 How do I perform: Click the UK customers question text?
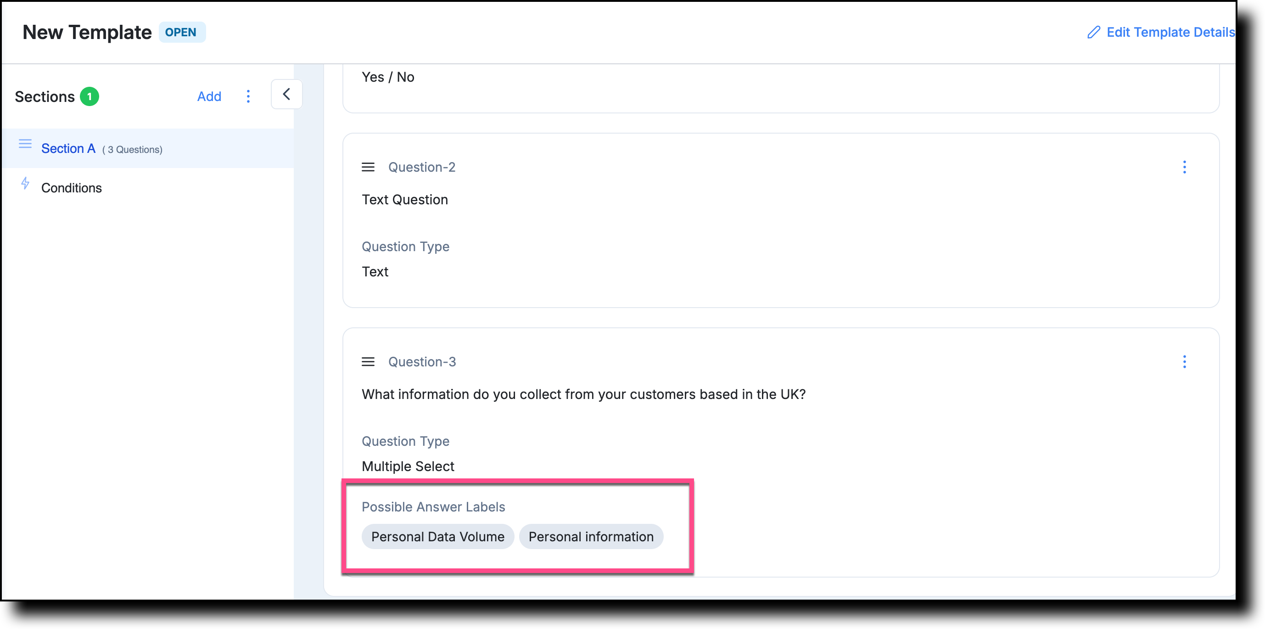tap(583, 394)
